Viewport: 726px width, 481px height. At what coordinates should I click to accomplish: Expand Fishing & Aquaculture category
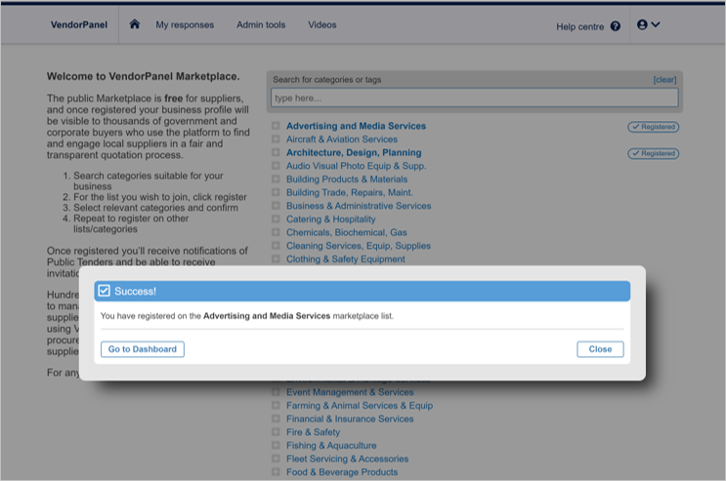point(276,445)
